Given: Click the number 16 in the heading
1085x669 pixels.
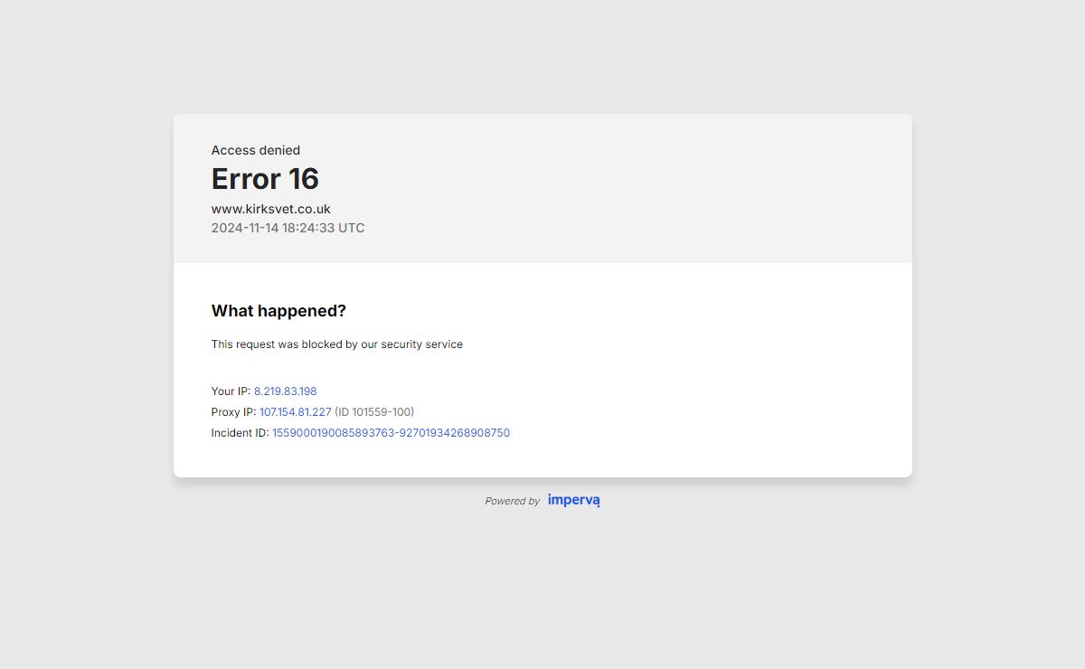Looking at the screenshot, I should click(303, 179).
